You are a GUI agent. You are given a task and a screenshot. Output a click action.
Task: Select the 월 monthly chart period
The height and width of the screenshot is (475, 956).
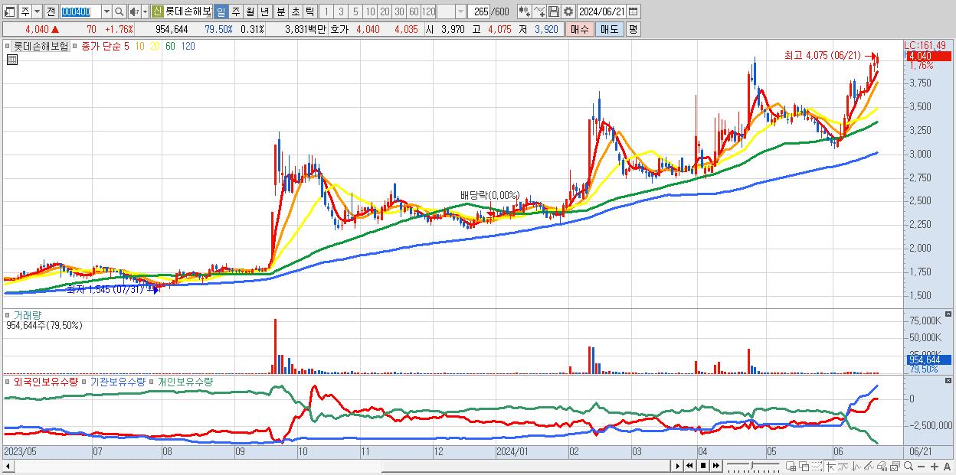pyautogui.click(x=250, y=11)
